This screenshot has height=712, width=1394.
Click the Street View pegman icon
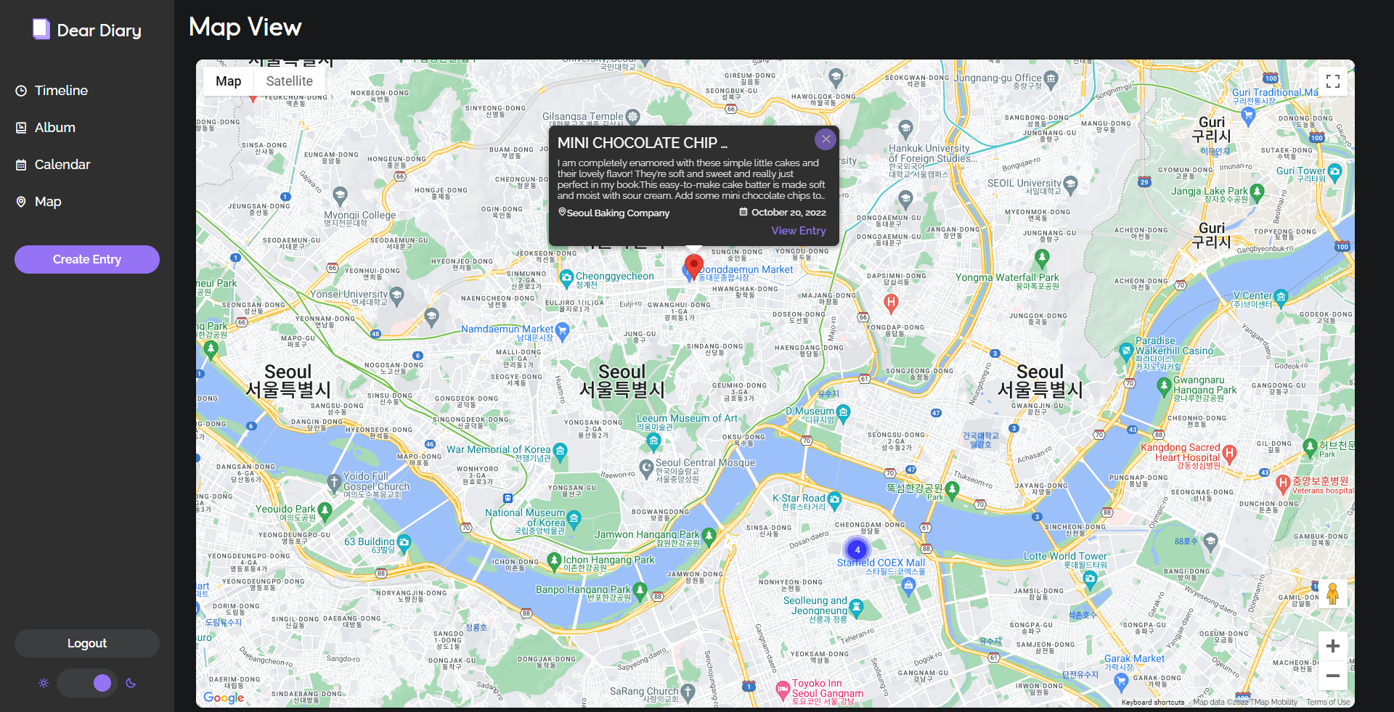[x=1332, y=594]
